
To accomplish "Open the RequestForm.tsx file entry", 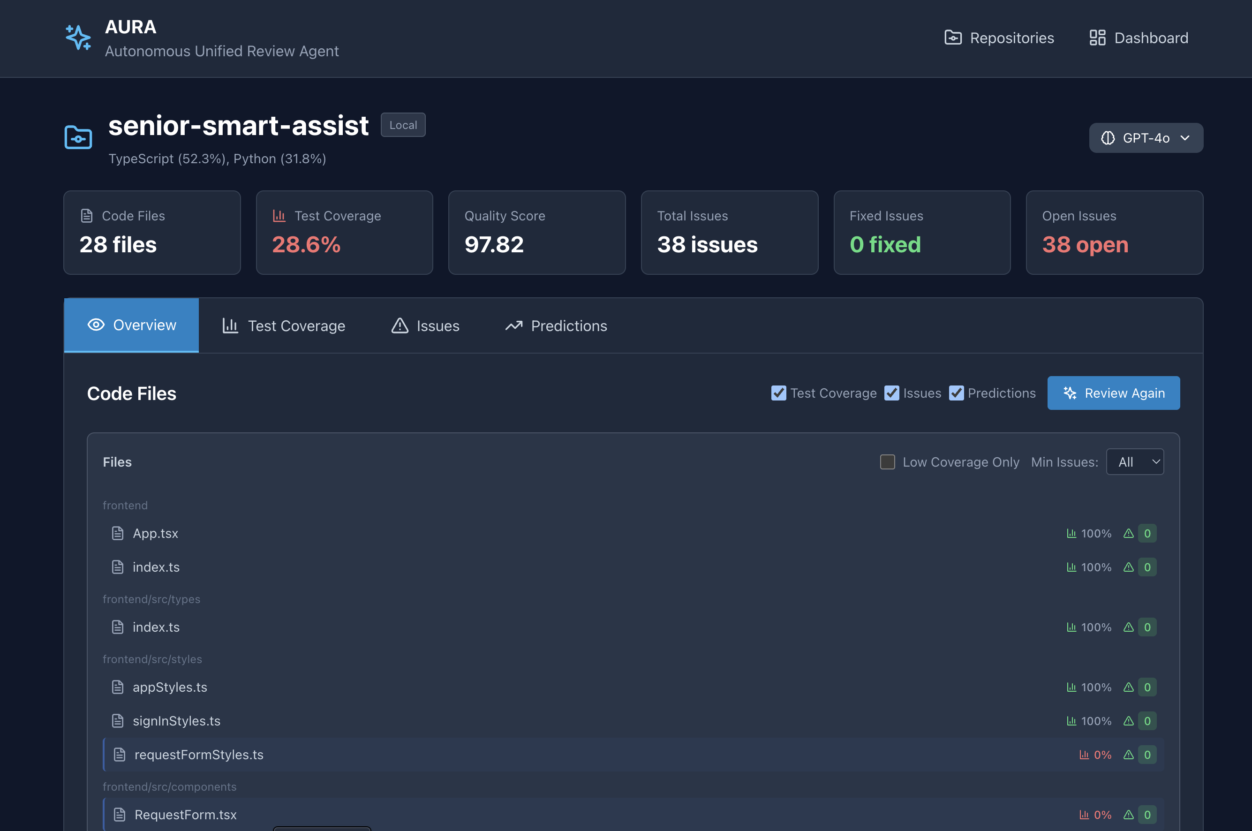I will [185, 815].
